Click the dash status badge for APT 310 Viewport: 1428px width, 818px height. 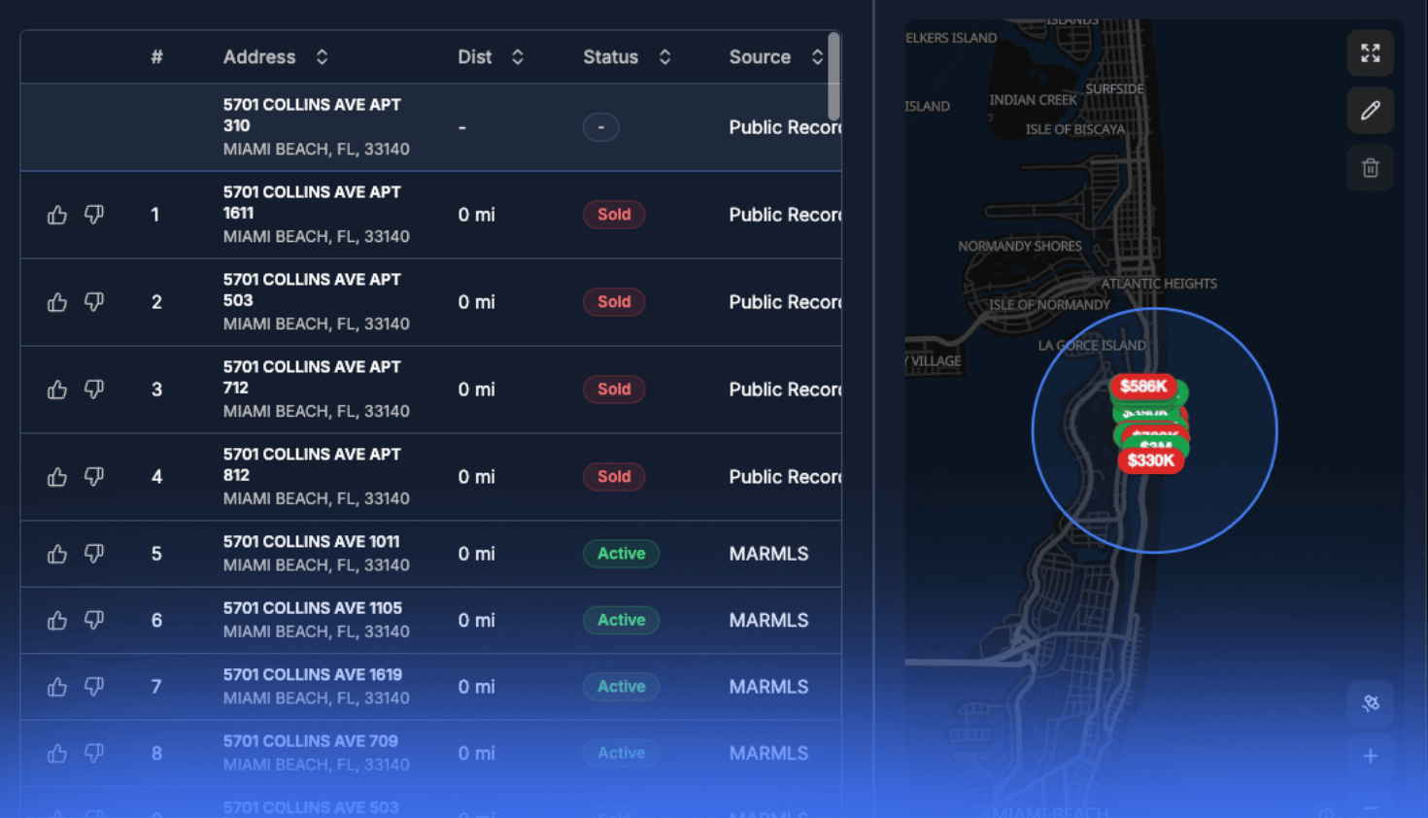(x=601, y=127)
